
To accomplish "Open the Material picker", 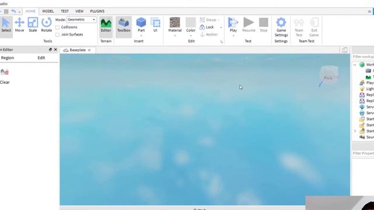I will [175, 24].
